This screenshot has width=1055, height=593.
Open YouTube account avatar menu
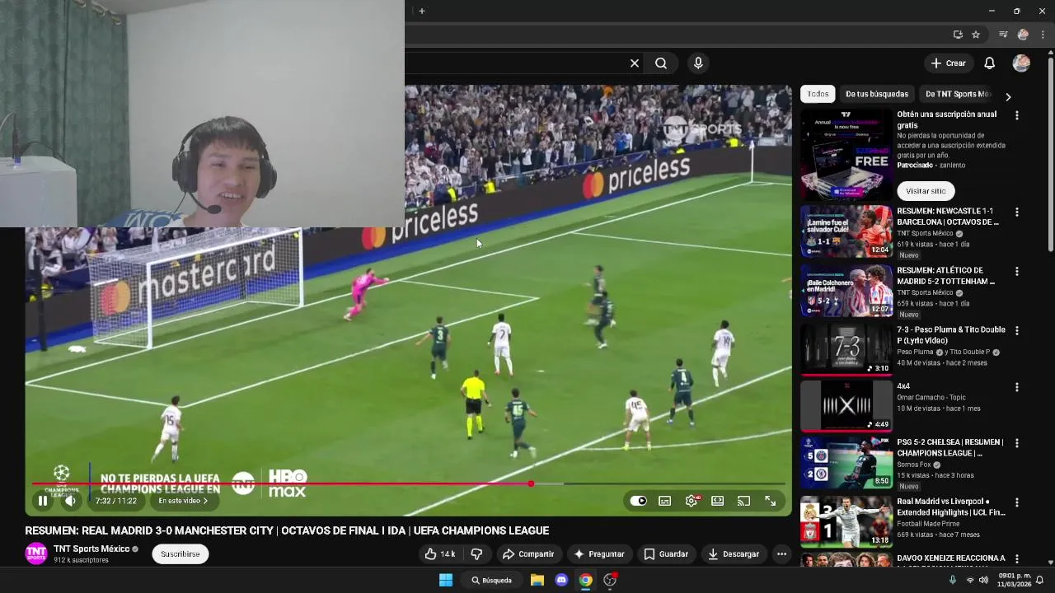pos(1021,63)
